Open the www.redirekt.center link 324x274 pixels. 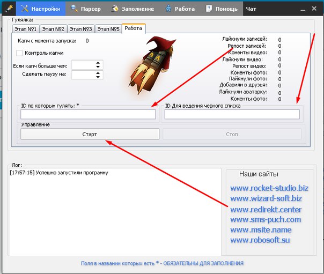pos(266,210)
